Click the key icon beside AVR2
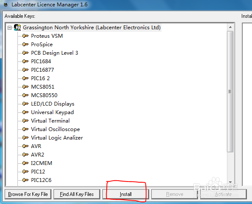 point(25,155)
